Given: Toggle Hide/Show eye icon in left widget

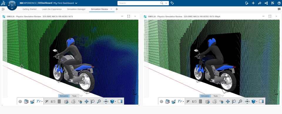Looking at the screenshot, I should coord(47,102).
